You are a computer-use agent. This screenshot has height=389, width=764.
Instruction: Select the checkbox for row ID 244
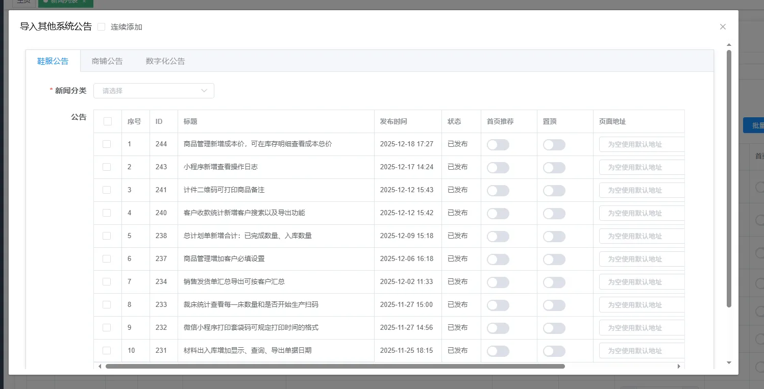click(x=107, y=144)
